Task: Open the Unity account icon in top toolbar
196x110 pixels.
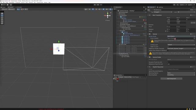Action: tap(2, 5)
